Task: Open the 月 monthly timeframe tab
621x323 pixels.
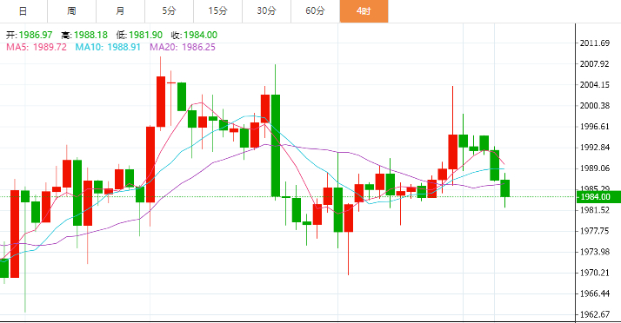Action: tap(120, 11)
